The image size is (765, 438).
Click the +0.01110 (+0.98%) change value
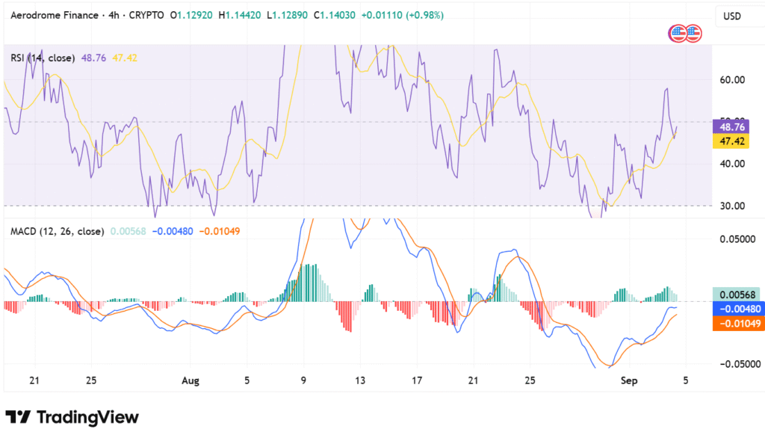[403, 15]
